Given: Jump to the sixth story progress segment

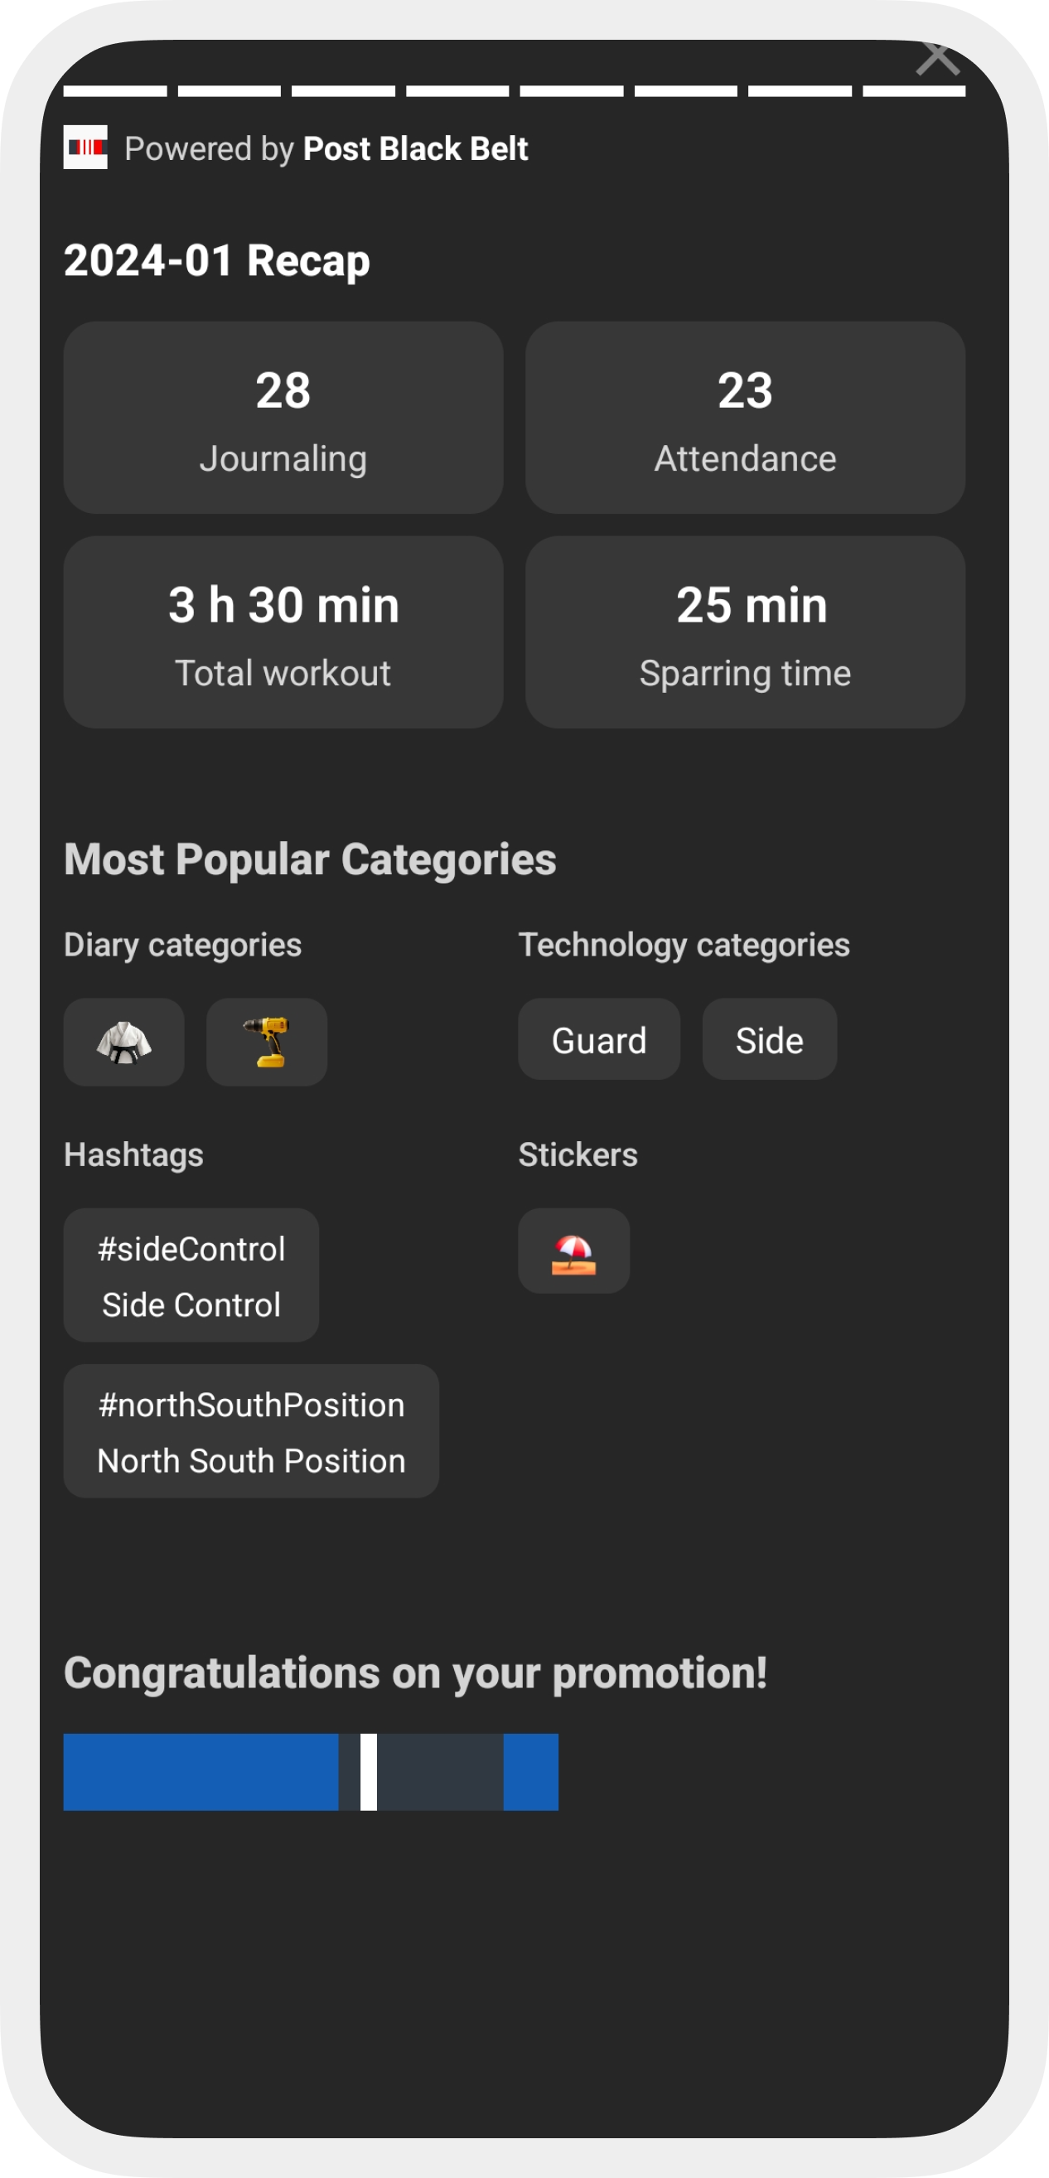Looking at the screenshot, I should click(x=685, y=91).
